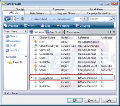Click the Cancel button
This screenshot has width=120, height=106.
pos(92,100)
